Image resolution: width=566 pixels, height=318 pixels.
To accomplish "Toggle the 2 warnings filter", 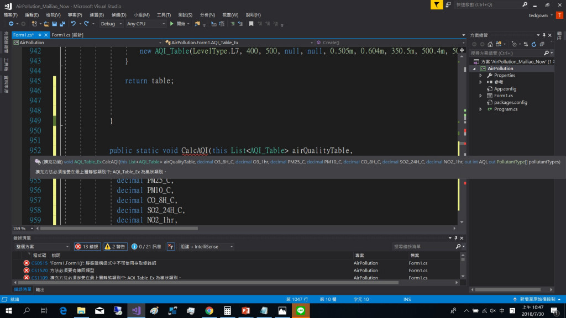I will coord(115,247).
